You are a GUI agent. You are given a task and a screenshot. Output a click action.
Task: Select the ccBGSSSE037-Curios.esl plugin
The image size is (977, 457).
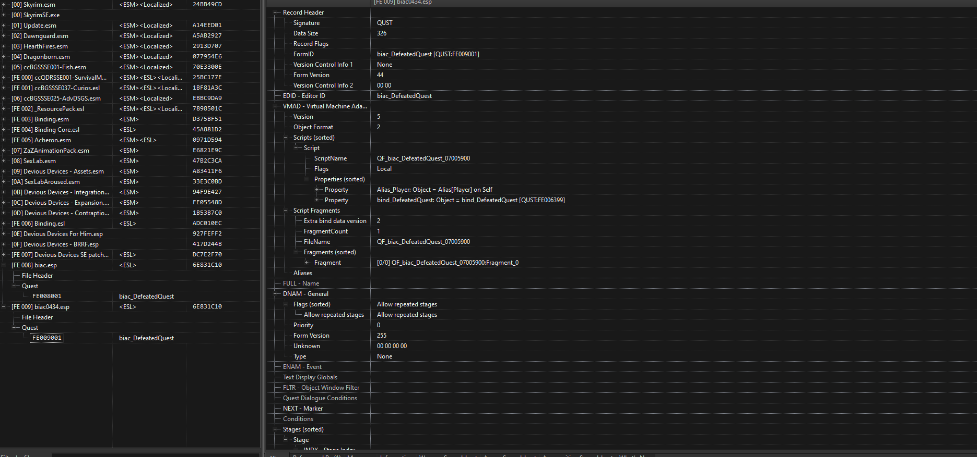(55, 88)
